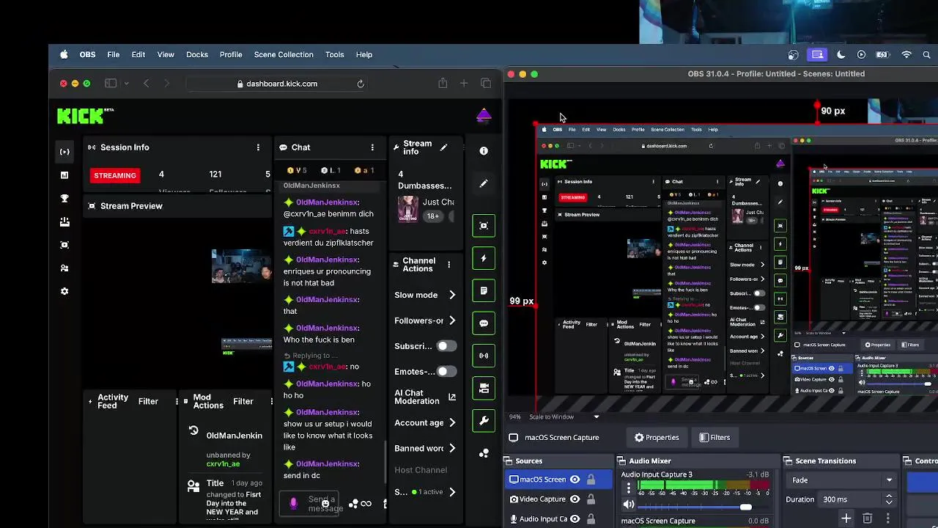Mute Audio Input Capture 3 speaker icon
Viewport: 938px width, 528px height.
click(629, 505)
